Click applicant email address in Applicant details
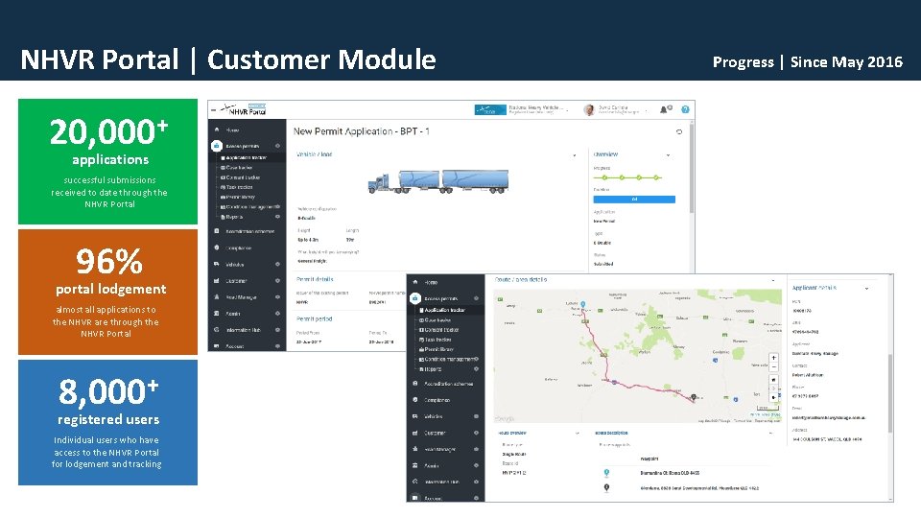 (829, 418)
